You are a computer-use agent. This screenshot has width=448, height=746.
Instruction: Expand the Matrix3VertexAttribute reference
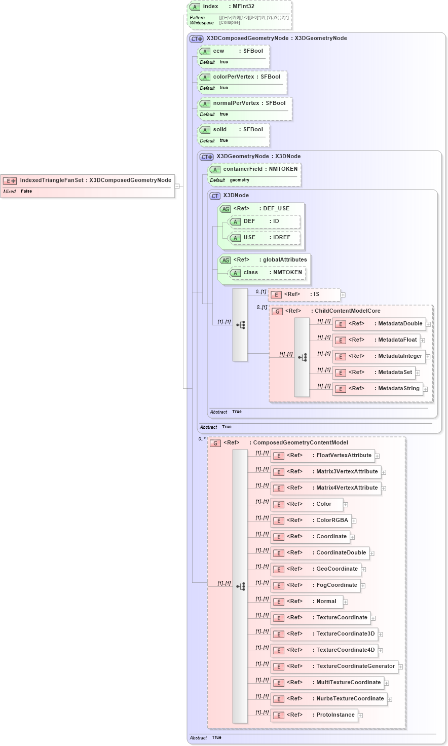(384, 472)
